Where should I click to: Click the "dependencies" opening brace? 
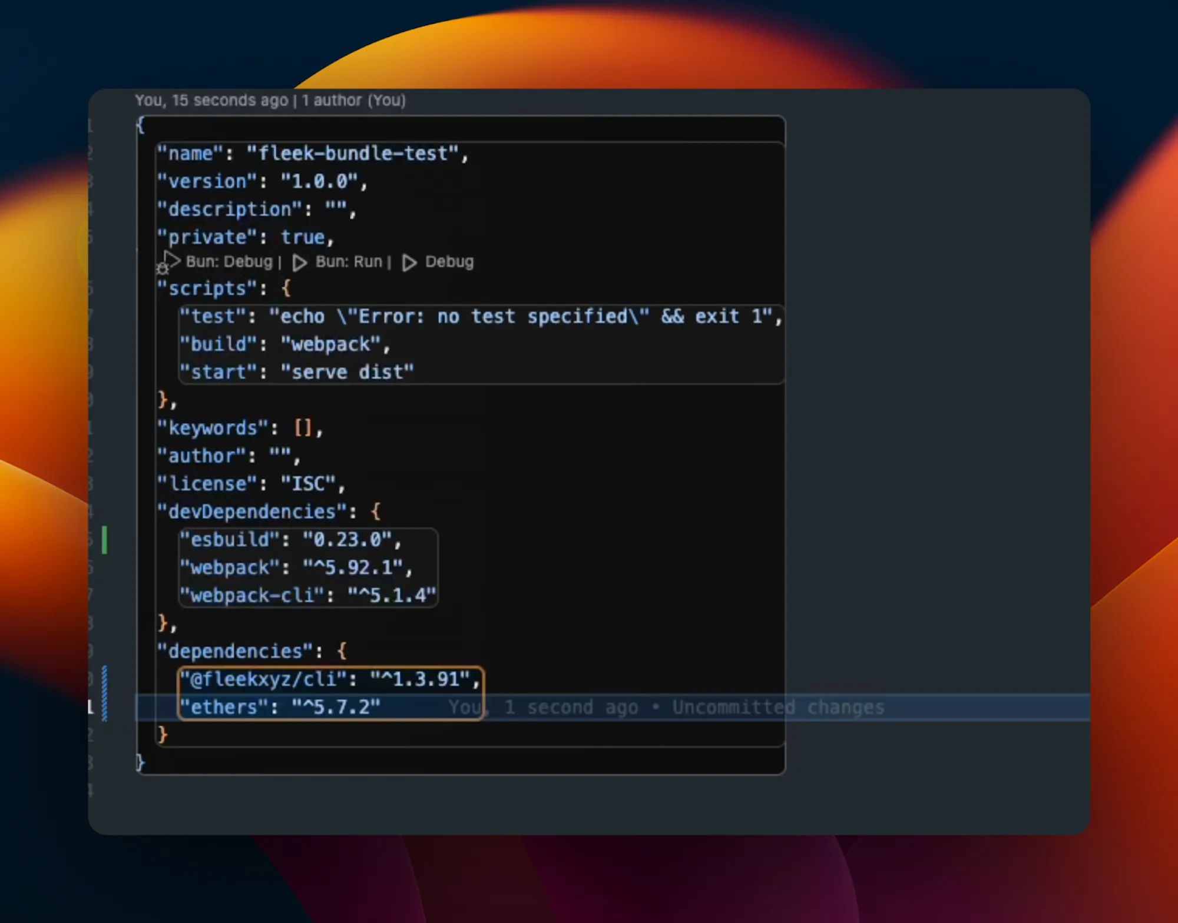click(x=342, y=651)
